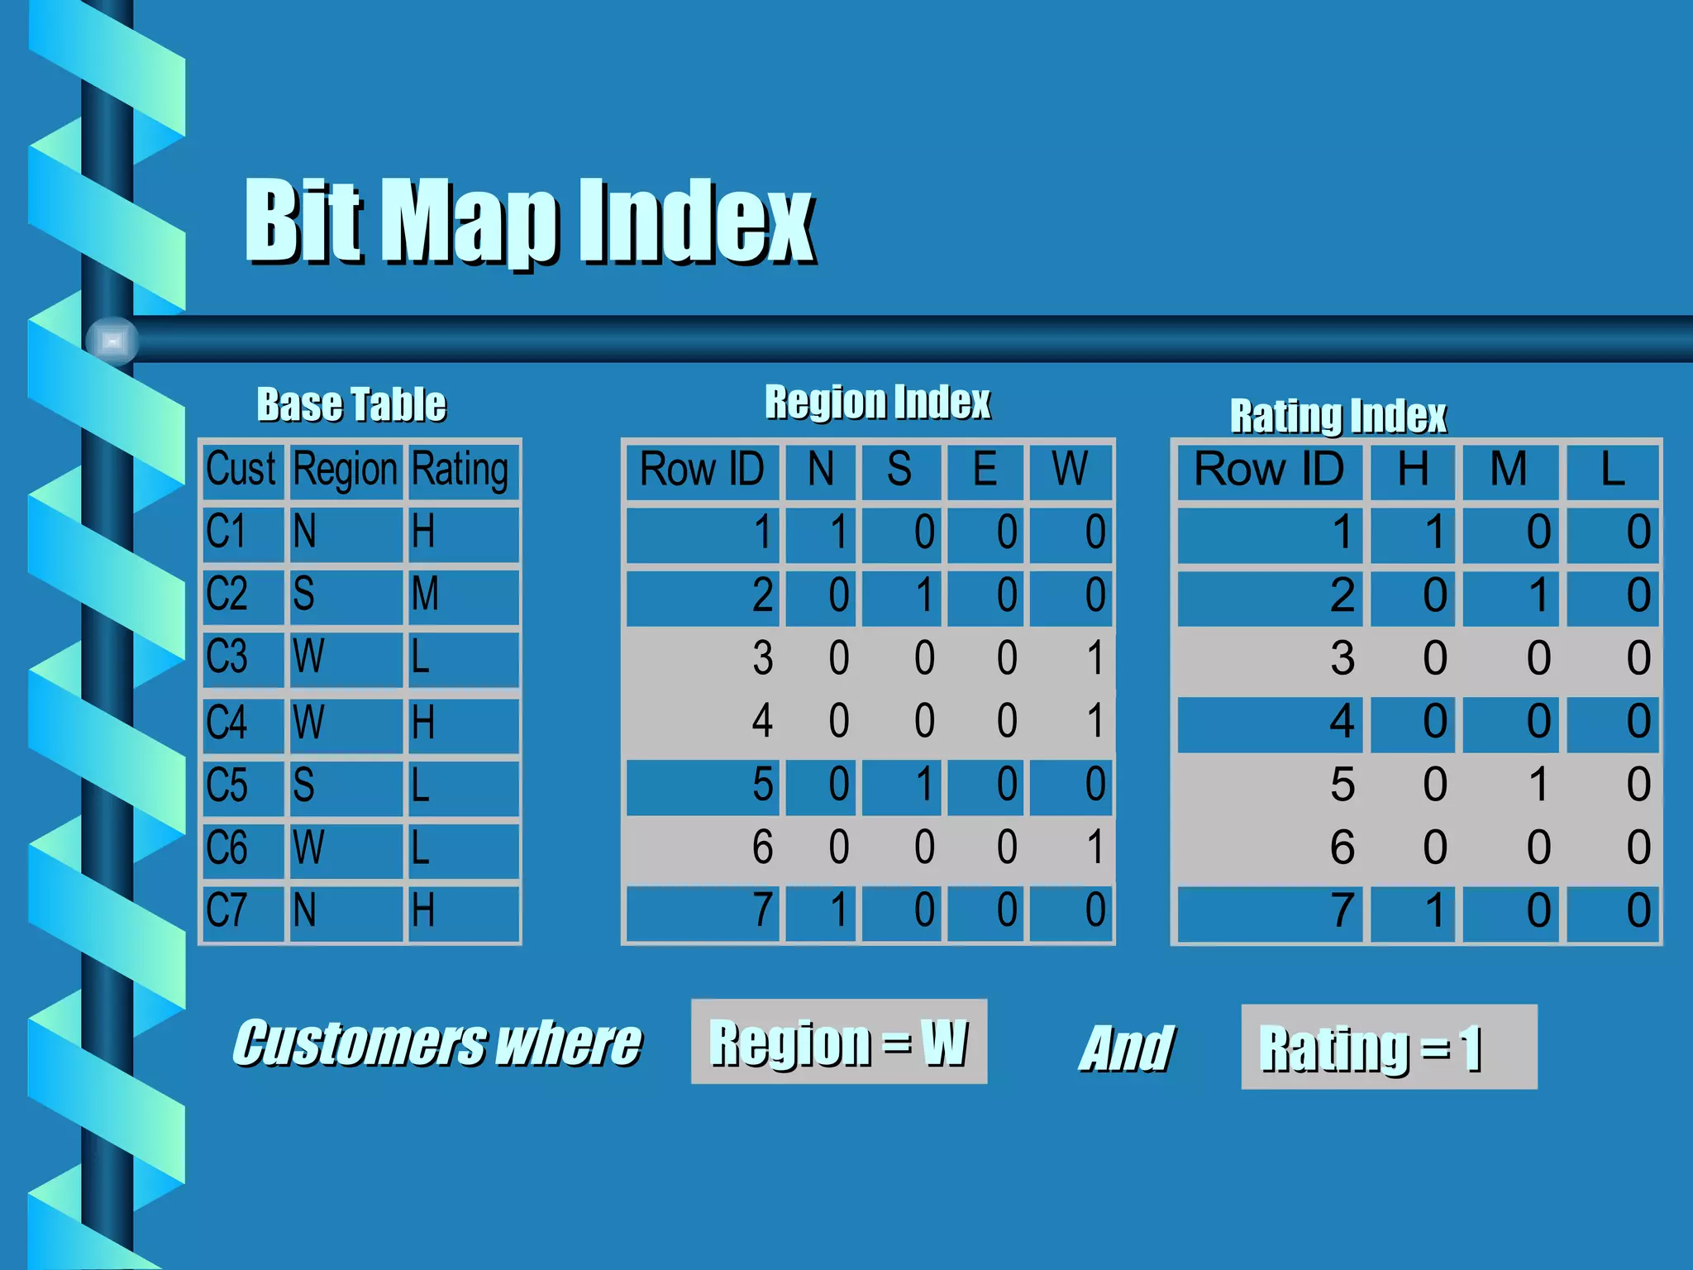The height and width of the screenshot is (1270, 1693).
Task: Select Row ID 4 in Rating Index
Action: (x=1270, y=724)
